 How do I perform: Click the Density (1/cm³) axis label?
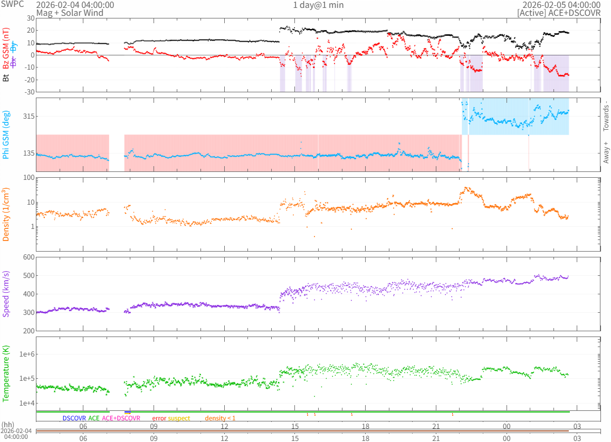click(x=5, y=214)
